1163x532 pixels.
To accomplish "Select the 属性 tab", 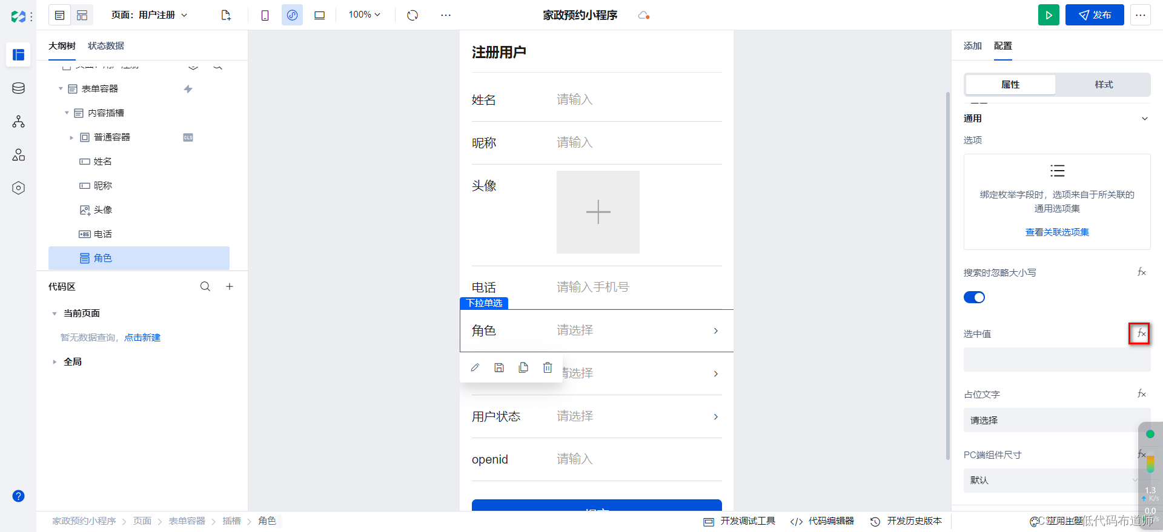I will [x=1010, y=85].
